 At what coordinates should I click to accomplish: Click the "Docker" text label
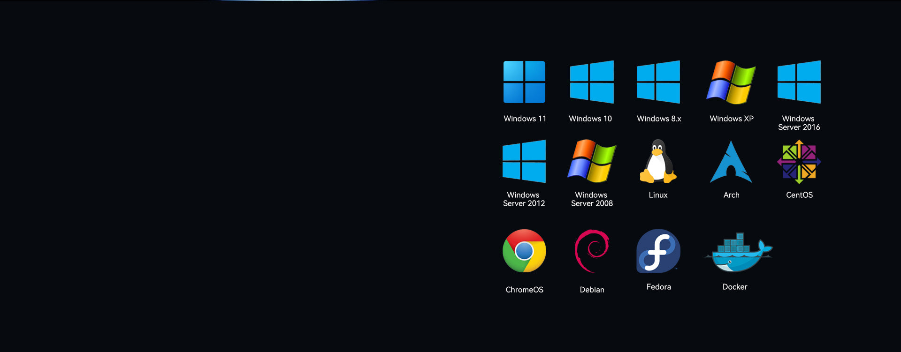tap(734, 287)
